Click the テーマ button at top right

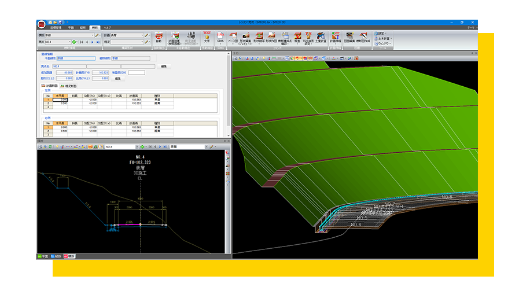tap(471, 28)
